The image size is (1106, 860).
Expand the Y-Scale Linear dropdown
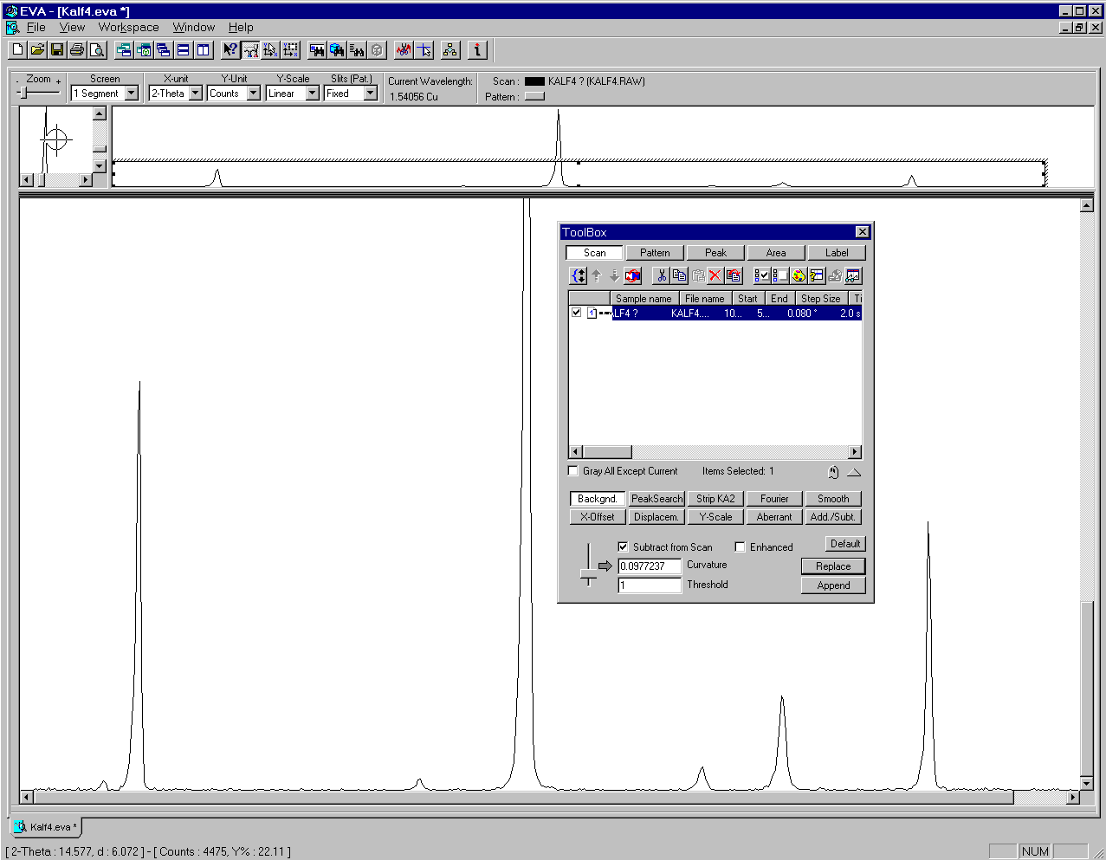[x=313, y=94]
